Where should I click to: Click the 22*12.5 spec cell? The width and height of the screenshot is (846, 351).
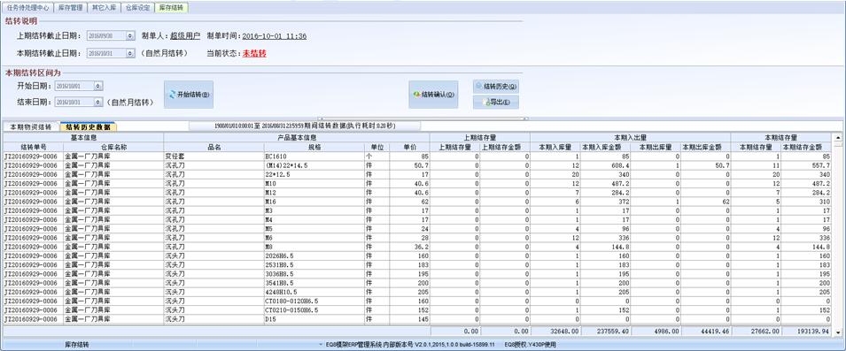point(314,174)
